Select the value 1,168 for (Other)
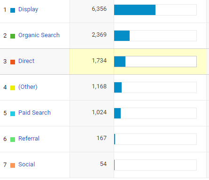Image resolution: width=209 pixels, height=180 pixels. coord(99,86)
